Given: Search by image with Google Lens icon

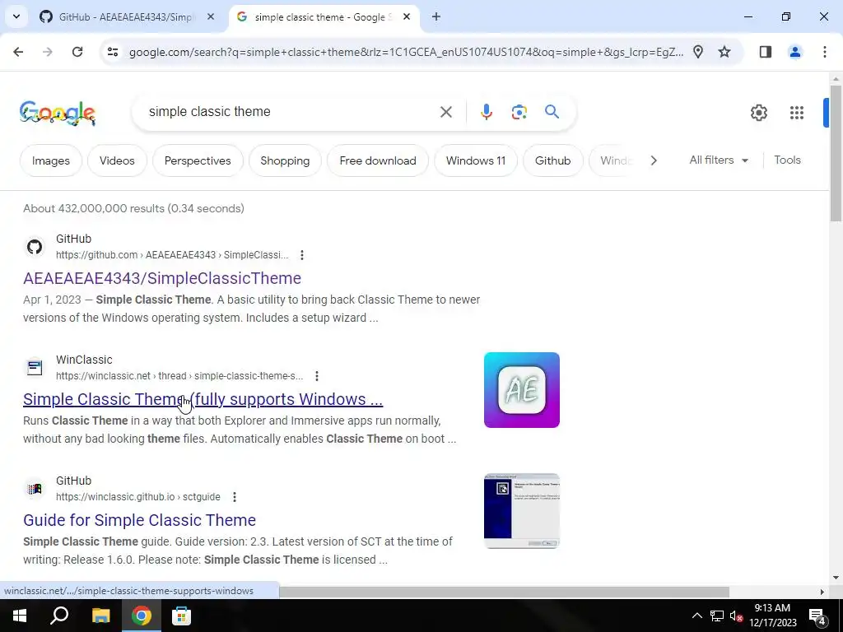Looking at the screenshot, I should pyautogui.click(x=519, y=112).
